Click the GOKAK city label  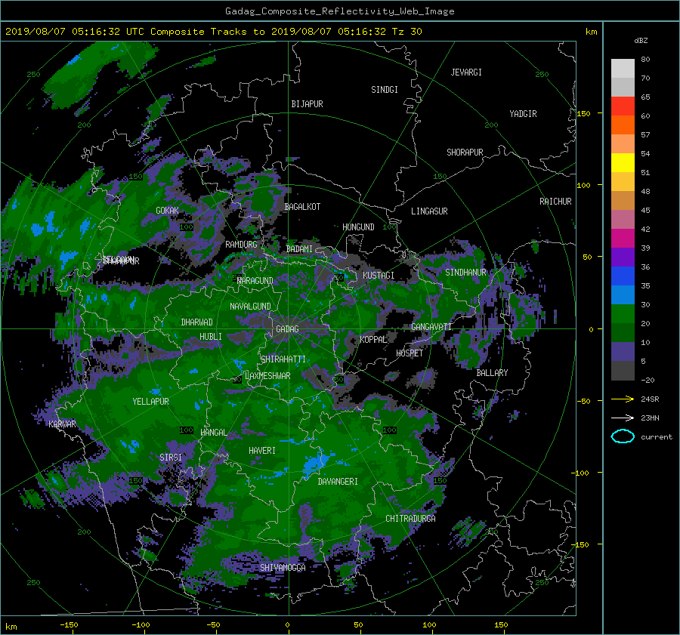[168, 211]
